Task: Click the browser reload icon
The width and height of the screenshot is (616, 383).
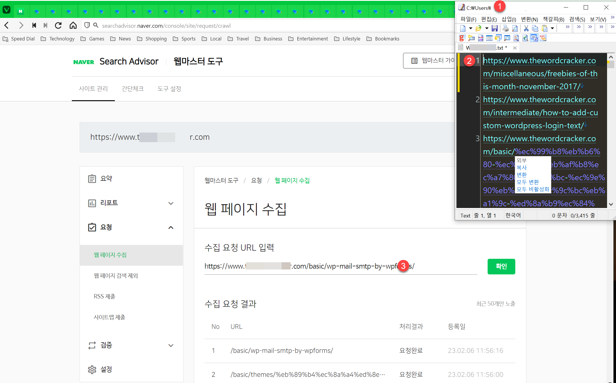Action: [58, 25]
